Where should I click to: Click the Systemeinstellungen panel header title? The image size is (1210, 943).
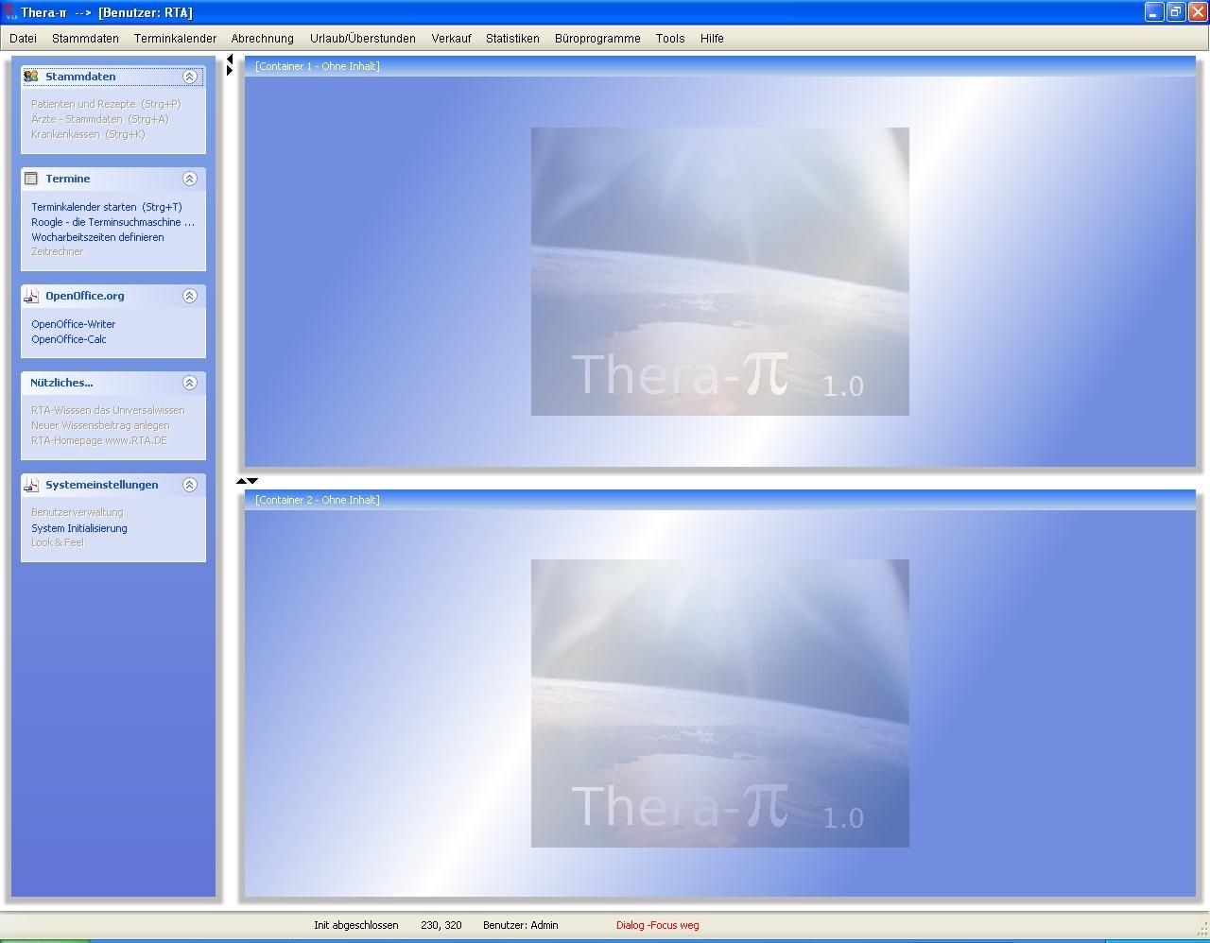(x=102, y=485)
